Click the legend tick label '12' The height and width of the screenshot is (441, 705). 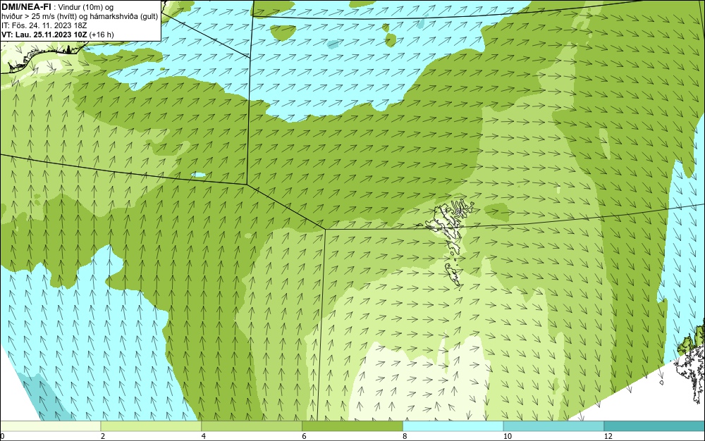pos(608,436)
